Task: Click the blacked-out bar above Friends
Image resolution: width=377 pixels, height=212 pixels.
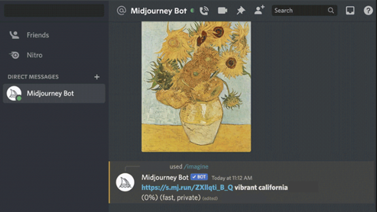Action: 54,11
